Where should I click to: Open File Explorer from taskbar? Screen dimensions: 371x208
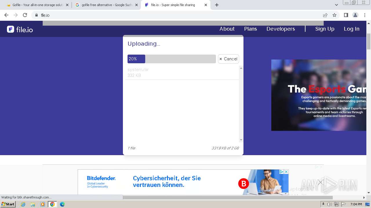33,204
